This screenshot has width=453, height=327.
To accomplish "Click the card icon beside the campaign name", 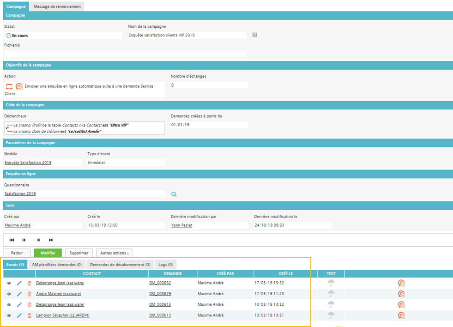I will click(x=255, y=35).
